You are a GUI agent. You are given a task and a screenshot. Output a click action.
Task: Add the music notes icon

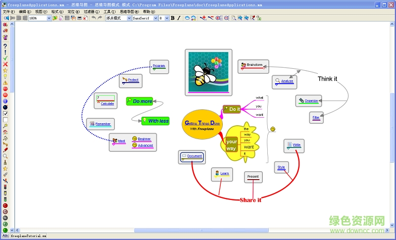[x=5, y=138]
